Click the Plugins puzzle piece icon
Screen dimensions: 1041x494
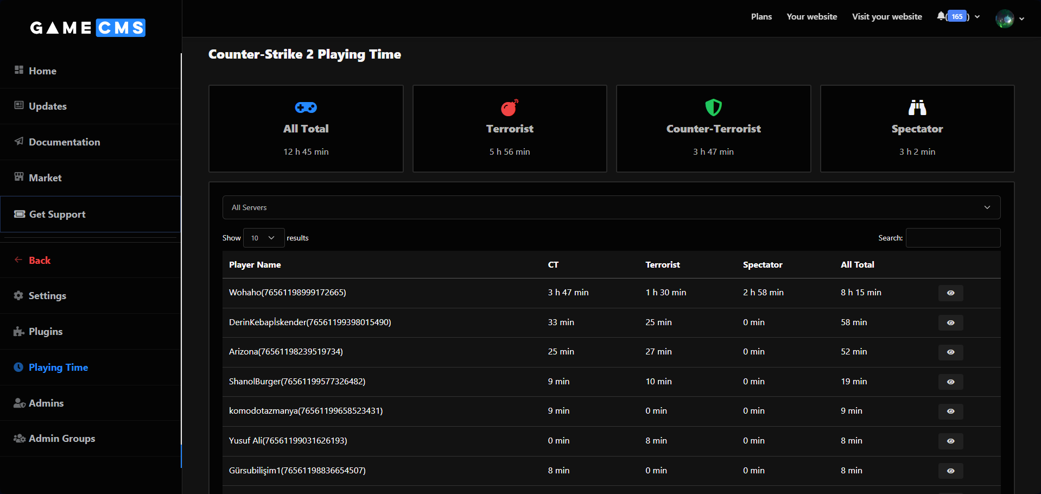point(19,331)
